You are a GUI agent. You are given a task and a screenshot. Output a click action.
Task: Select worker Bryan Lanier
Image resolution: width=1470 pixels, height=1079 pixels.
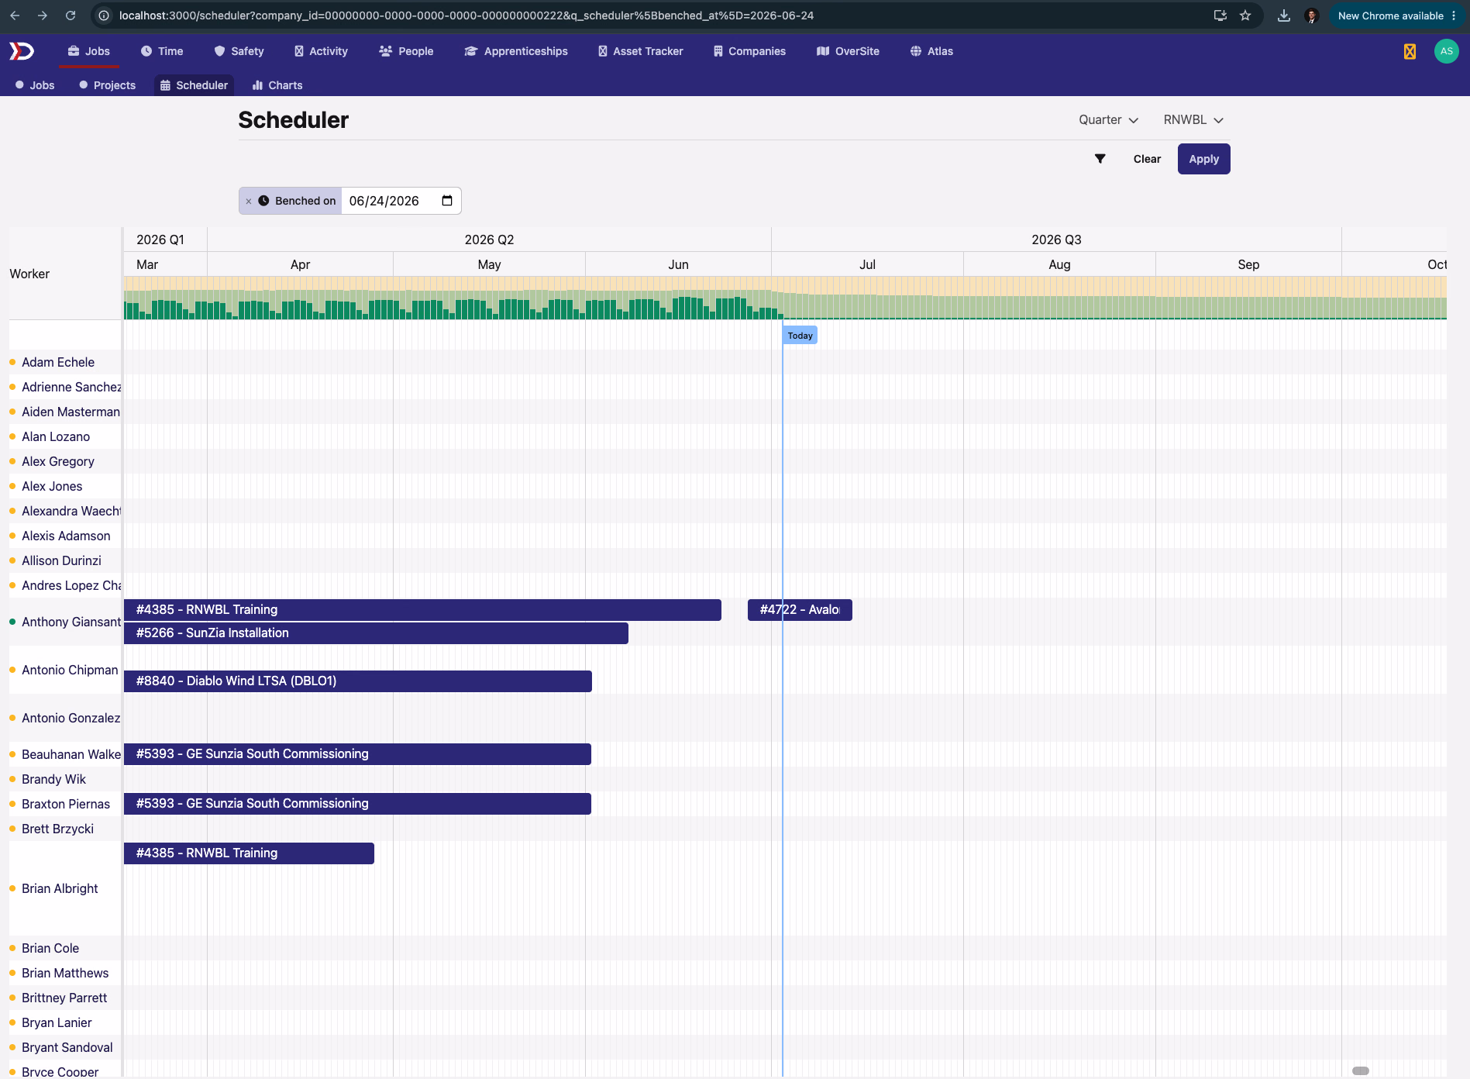point(57,1022)
